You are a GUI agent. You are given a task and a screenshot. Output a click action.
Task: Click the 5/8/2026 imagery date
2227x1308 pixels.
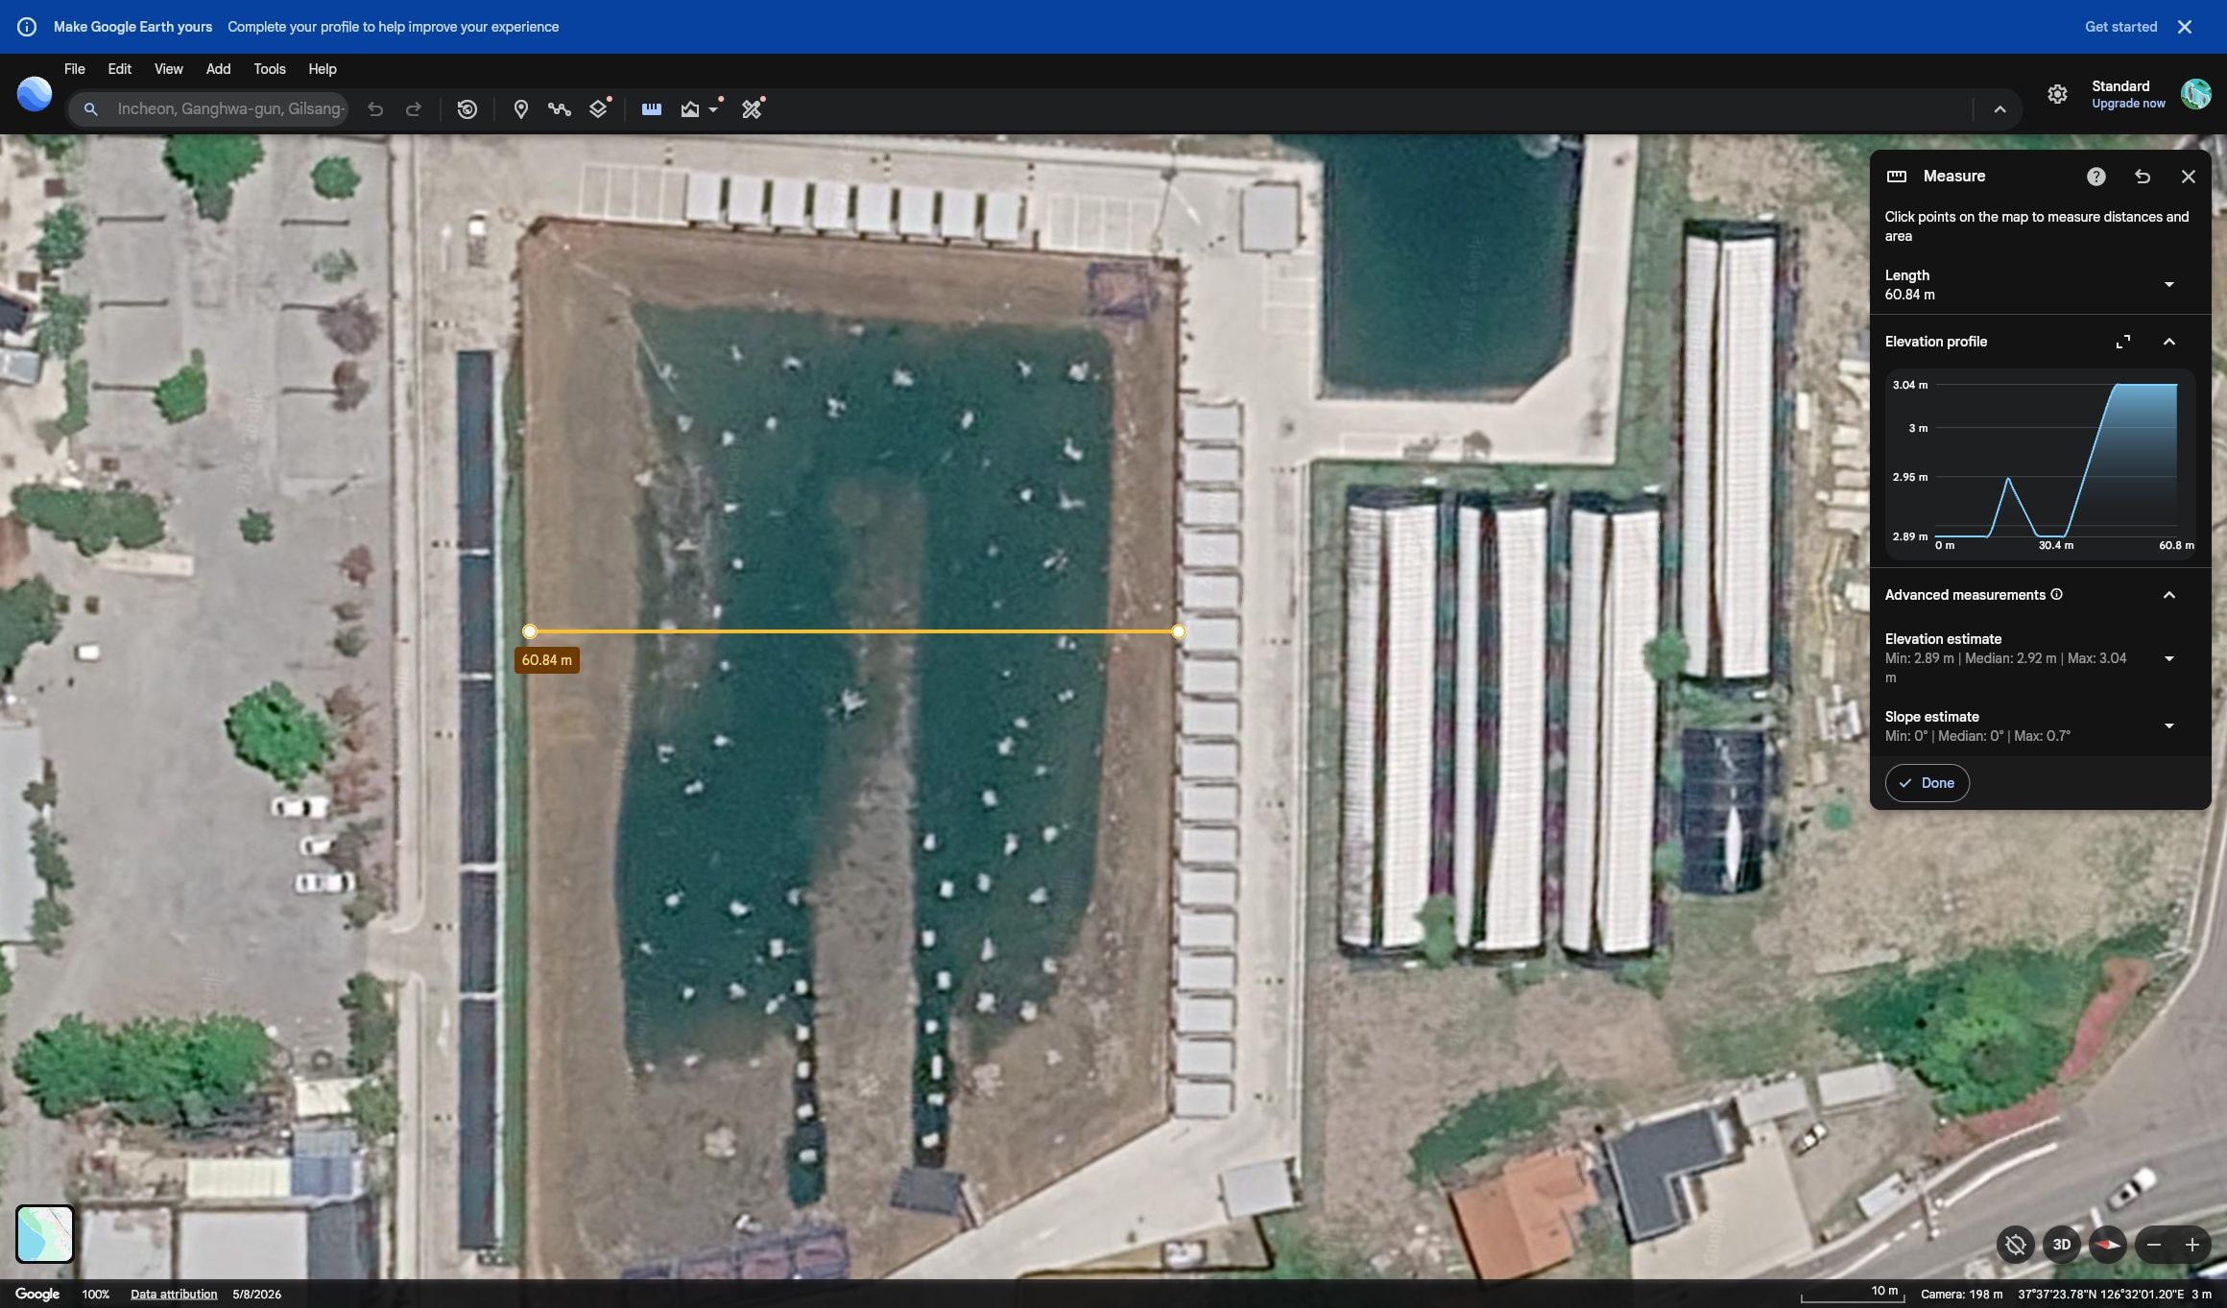256,1294
